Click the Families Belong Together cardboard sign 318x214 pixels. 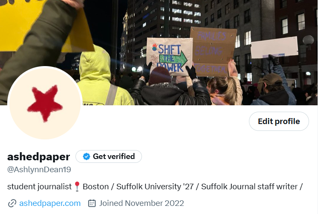pos(213,52)
